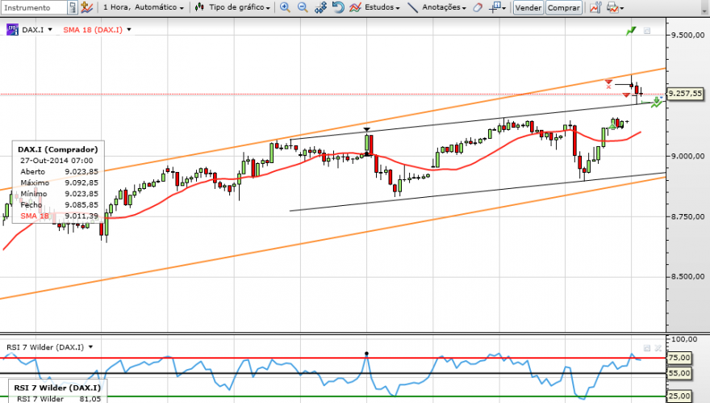Expand the toolbar overflow arrow at far right
This screenshot has width=710, height=403.
point(704,10)
